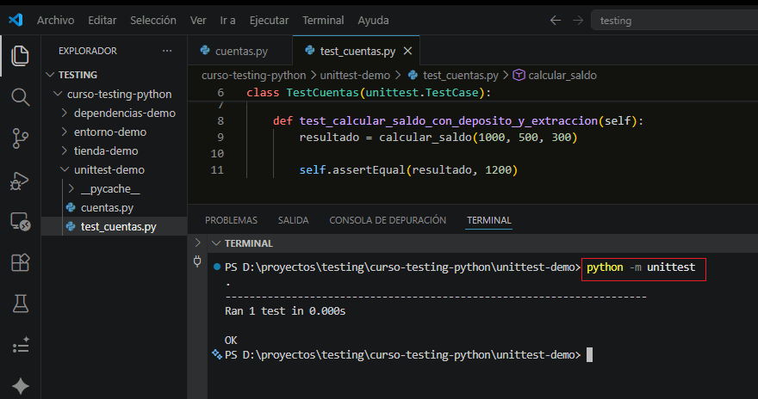Close the test_cuentas.py tab
Screen dimensions: 758x399
pyautogui.click(x=407, y=51)
